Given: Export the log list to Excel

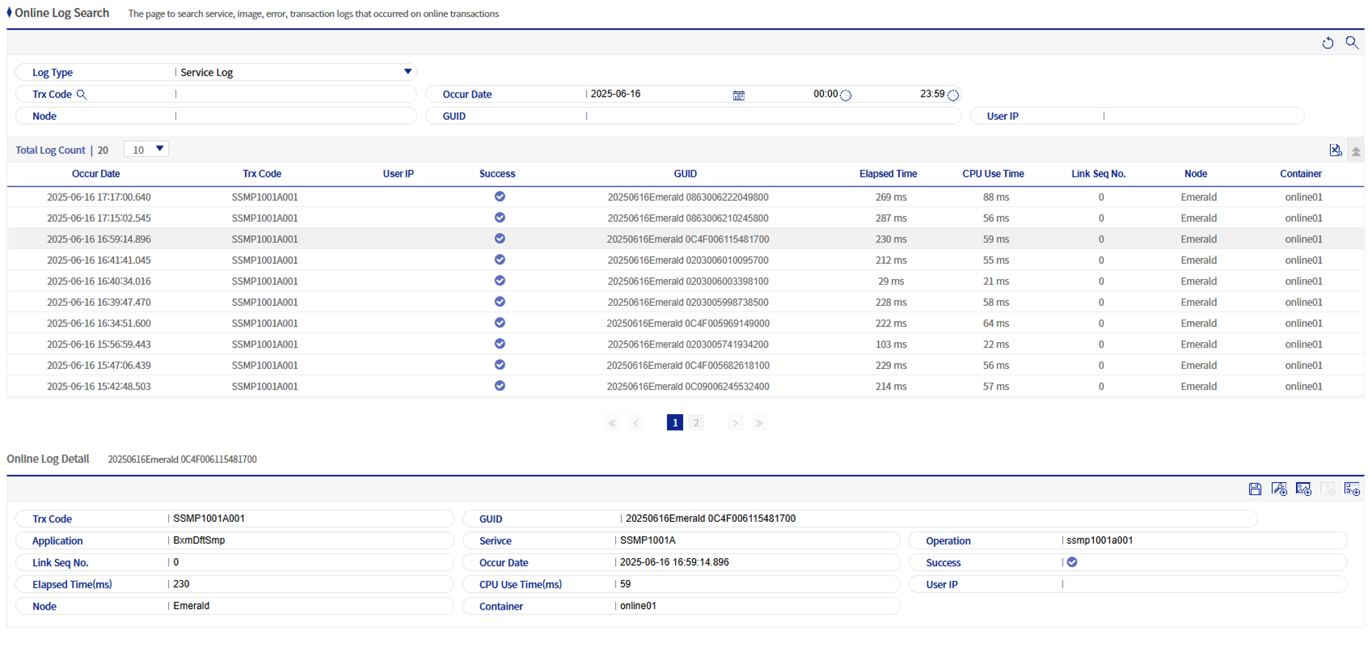Looking at the screenshot, I should point(1336,149).
